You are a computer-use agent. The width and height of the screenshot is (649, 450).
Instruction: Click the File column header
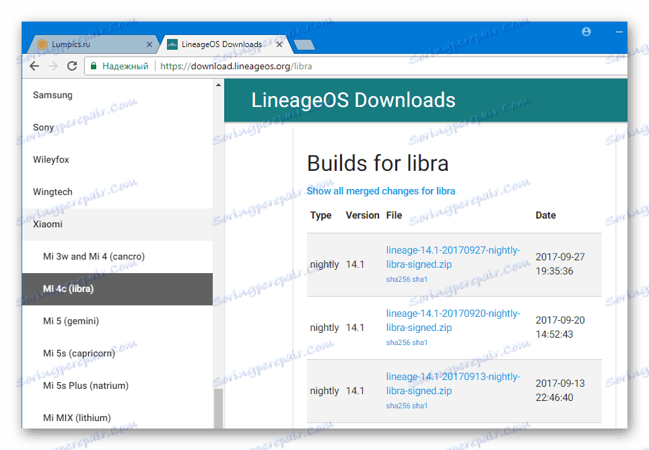tap(394, 215)
